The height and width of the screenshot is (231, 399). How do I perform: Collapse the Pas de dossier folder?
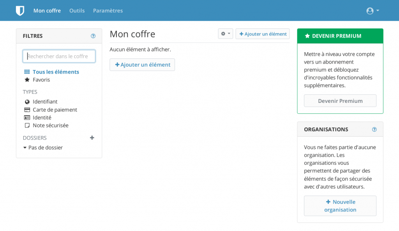tap(25, 148)
